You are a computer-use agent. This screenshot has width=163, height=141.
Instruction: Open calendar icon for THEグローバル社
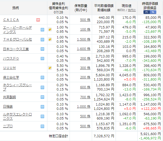pos(42,39)
